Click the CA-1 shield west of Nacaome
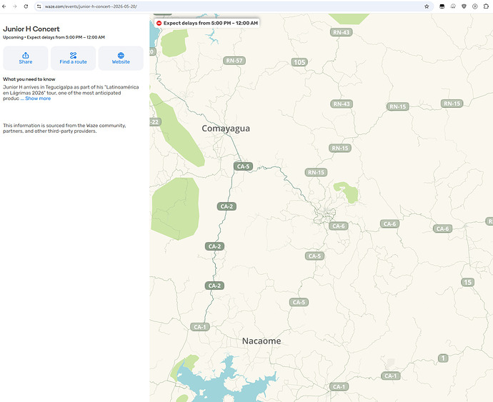493x402 pixels. 199,327
